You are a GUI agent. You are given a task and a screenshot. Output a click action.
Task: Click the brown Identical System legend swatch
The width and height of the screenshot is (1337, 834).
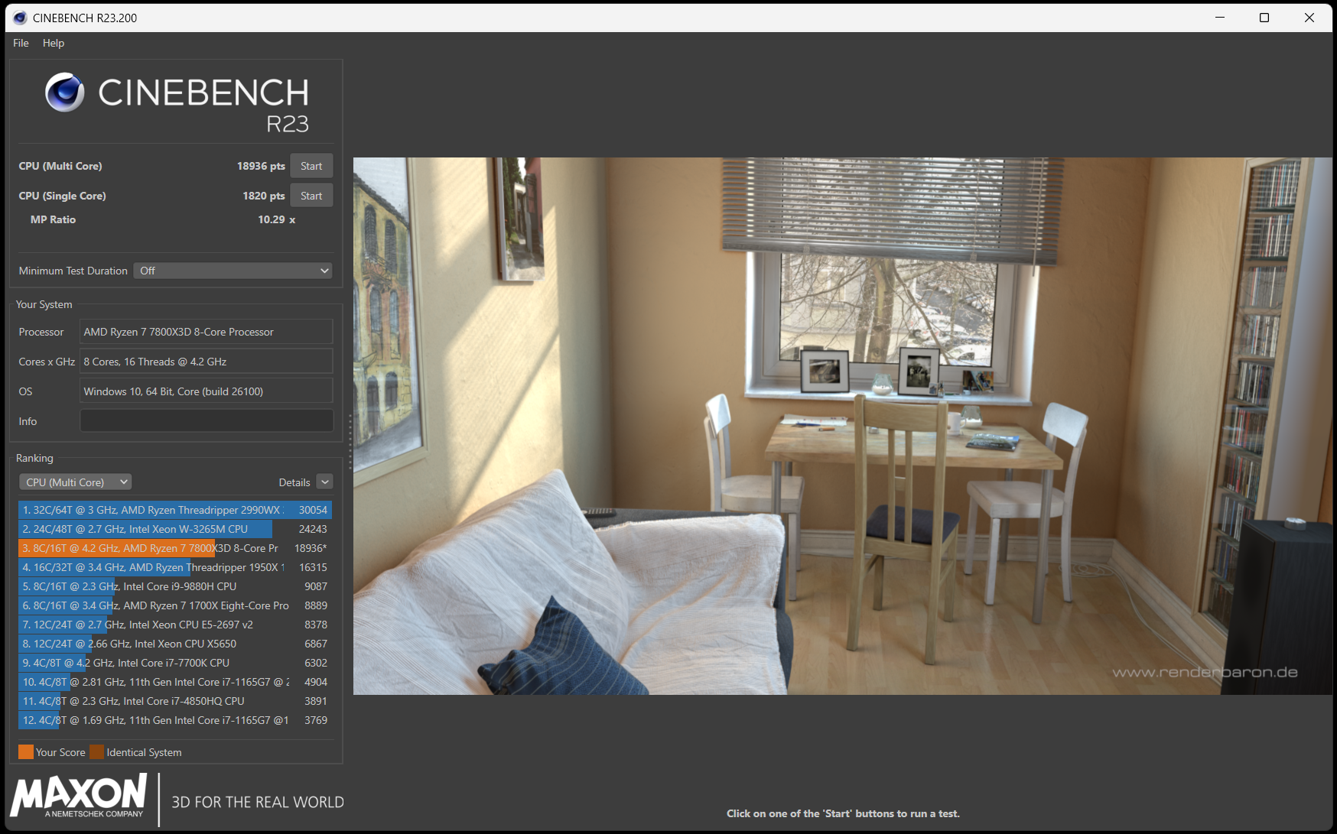coord(96,752)
